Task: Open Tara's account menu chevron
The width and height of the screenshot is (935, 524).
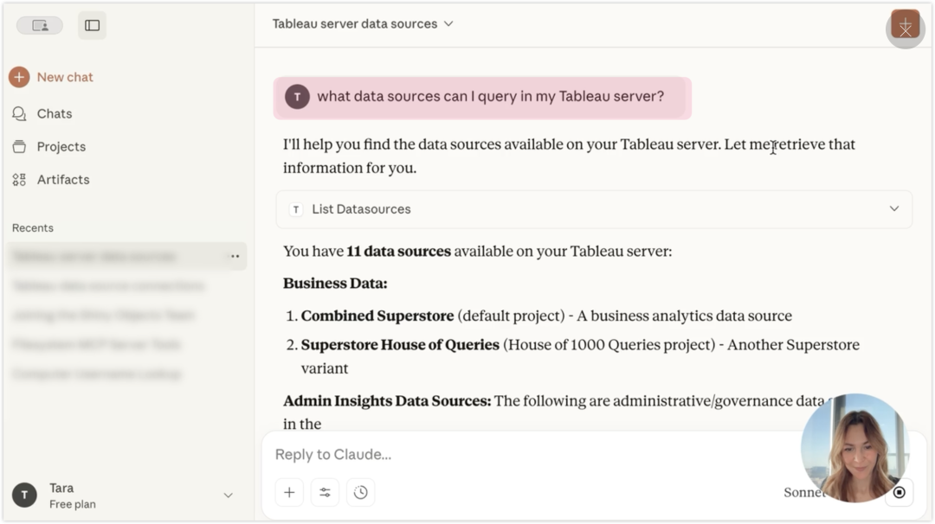Action: 229,495
